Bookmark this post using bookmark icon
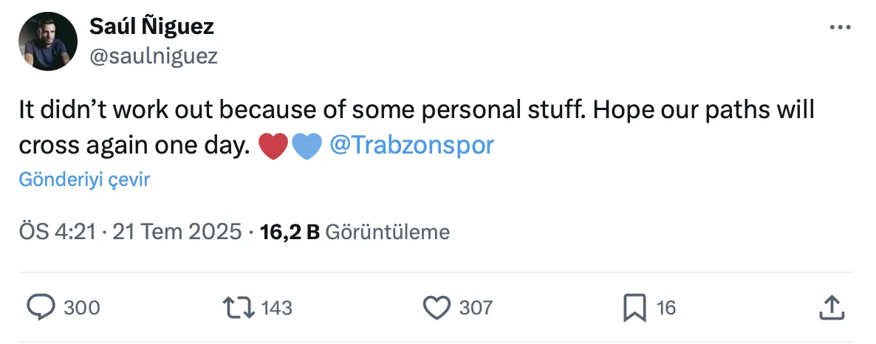Screen dimensions: 876x344 634,307
